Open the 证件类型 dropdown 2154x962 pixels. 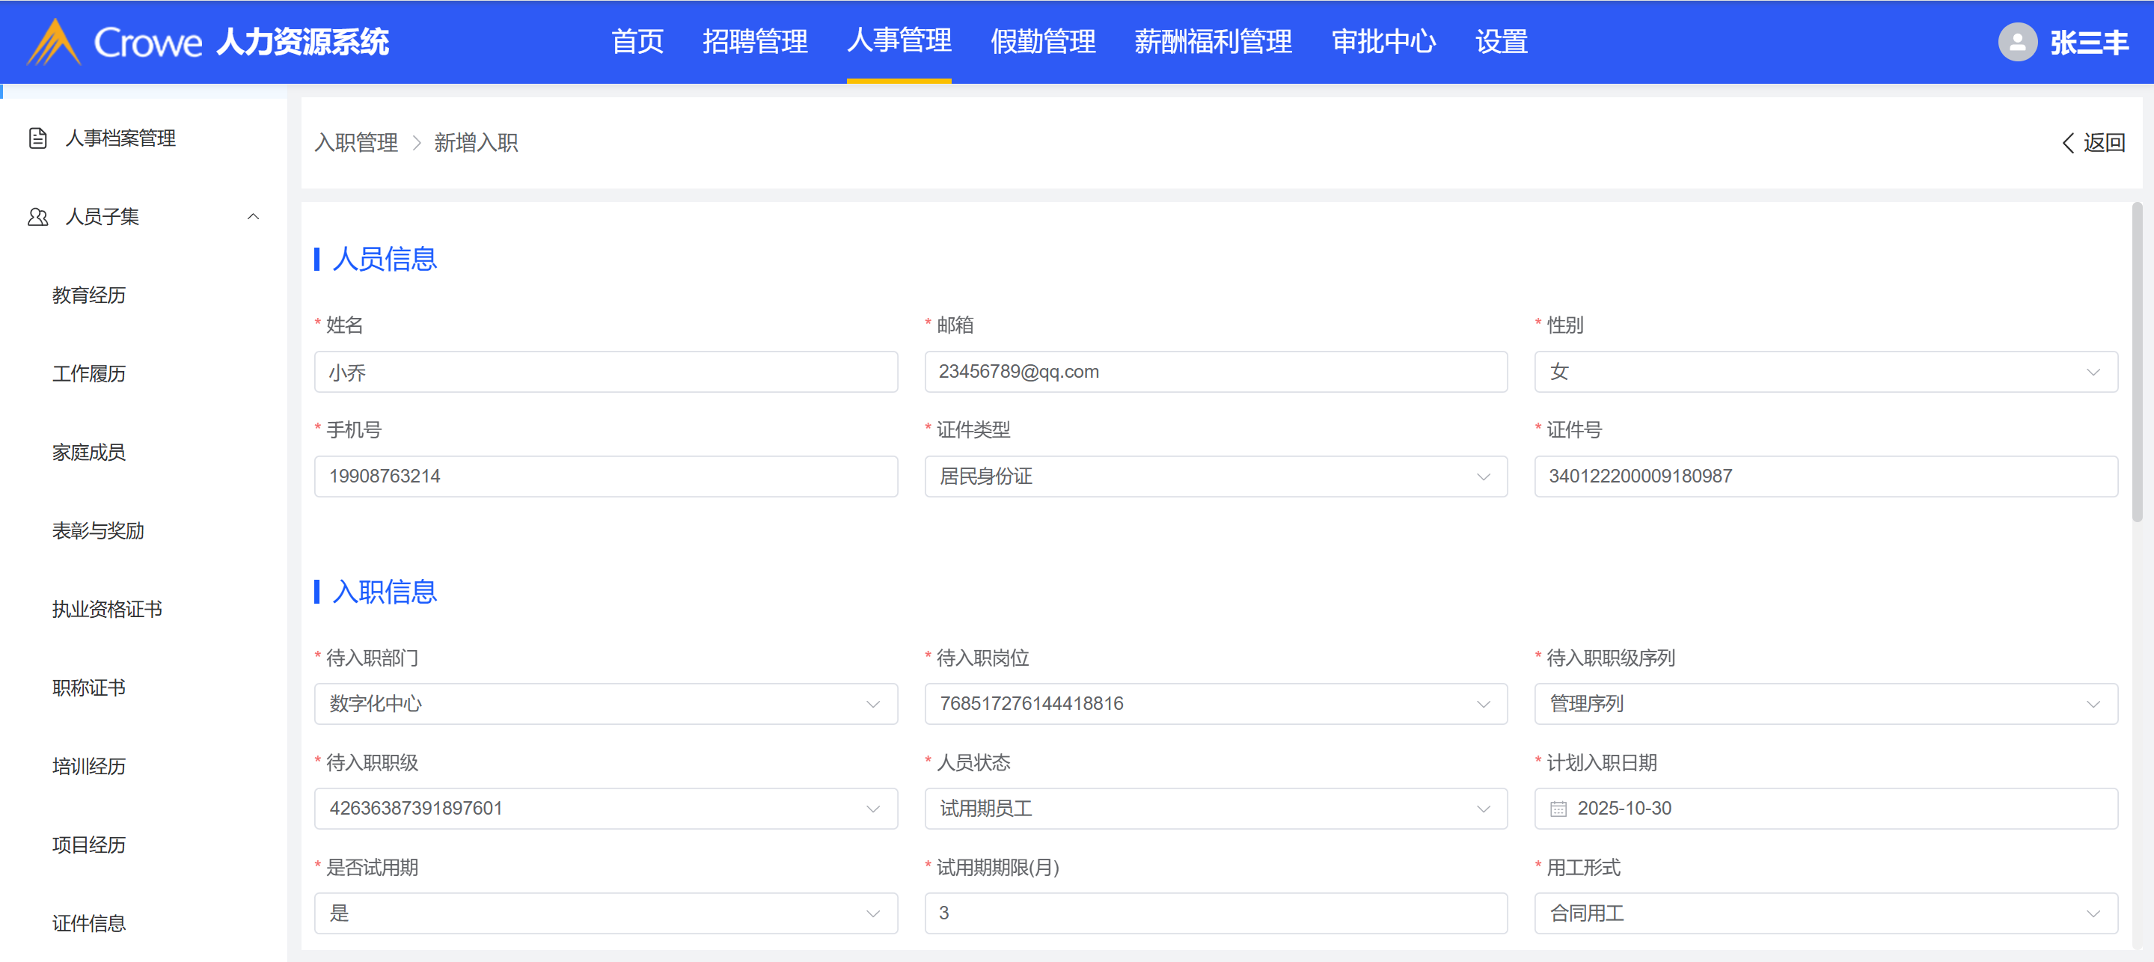click(1215, 477)
